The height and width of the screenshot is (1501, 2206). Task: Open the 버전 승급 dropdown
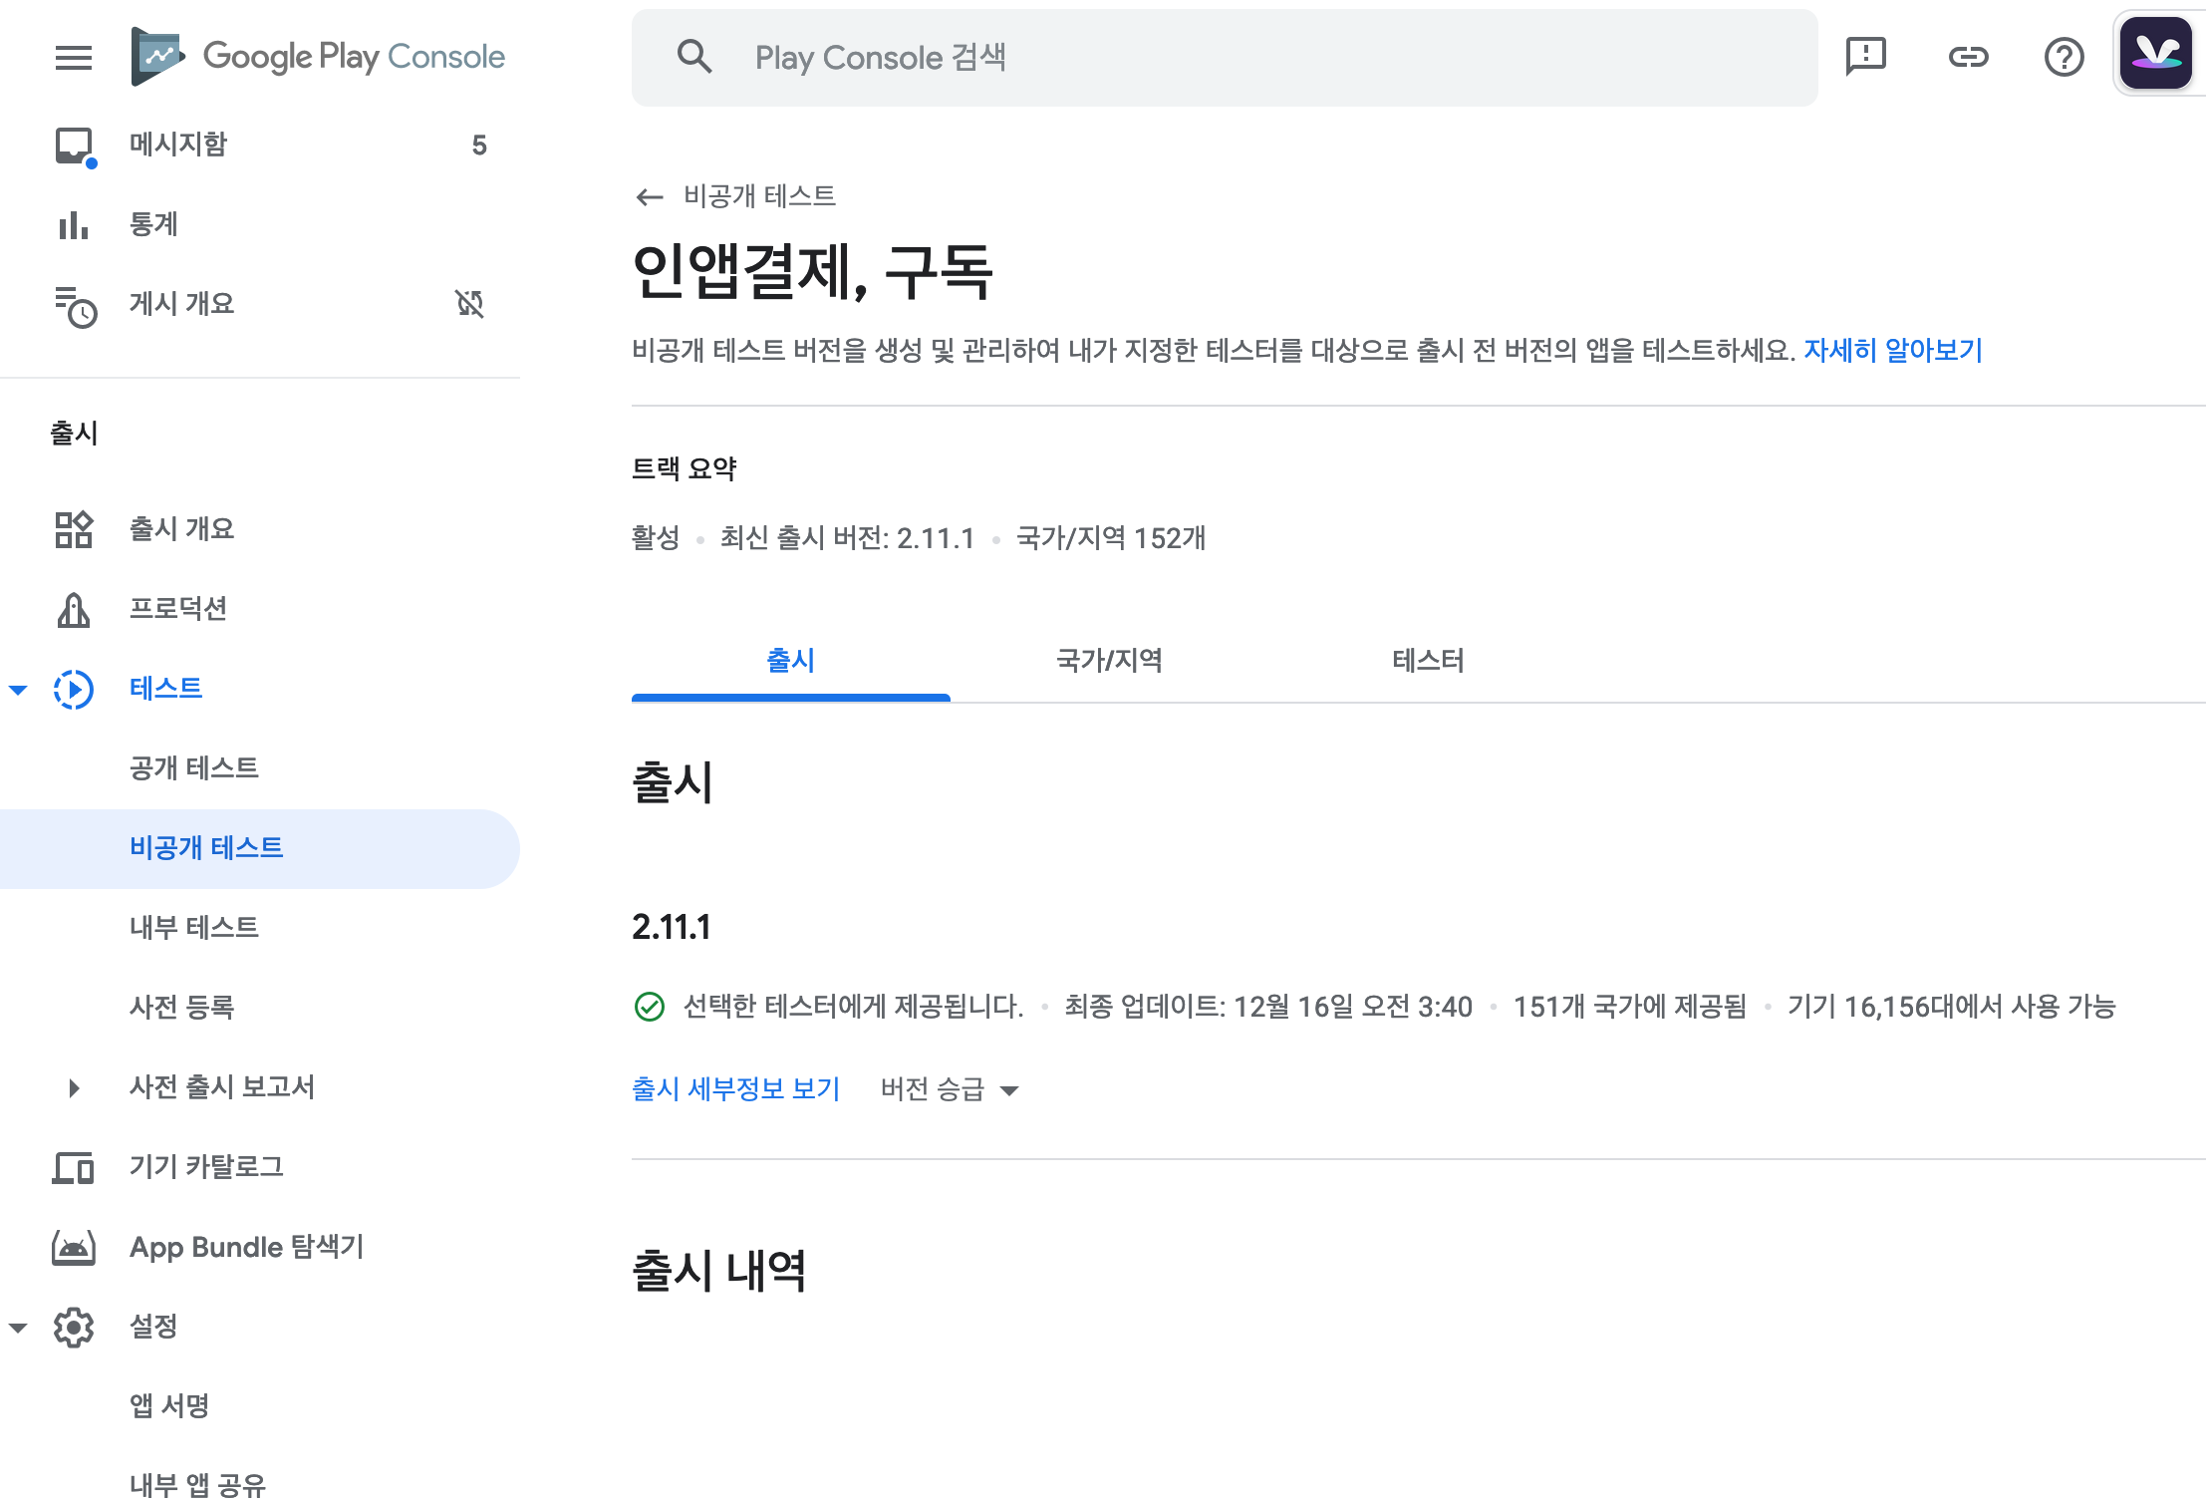coord(950,1089)
